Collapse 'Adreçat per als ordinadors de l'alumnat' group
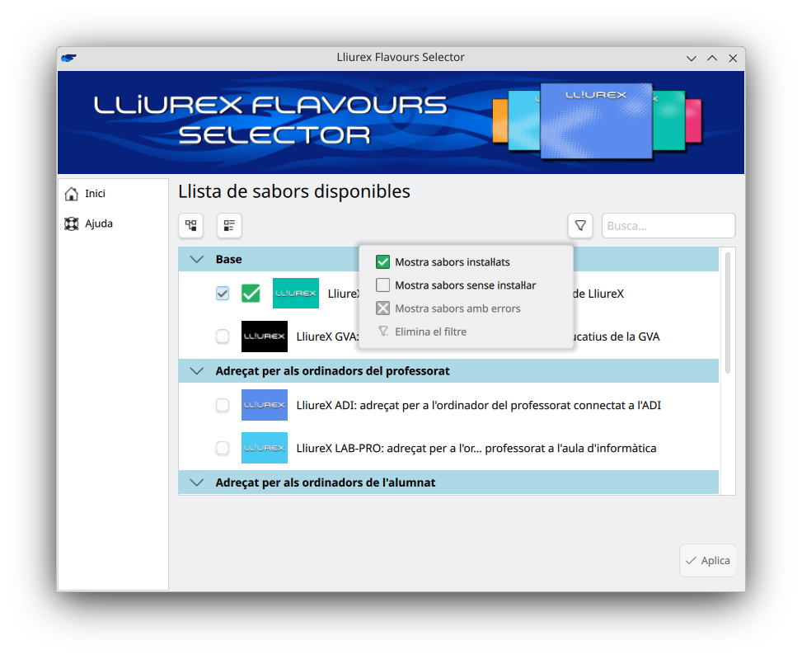 [196, 482]
